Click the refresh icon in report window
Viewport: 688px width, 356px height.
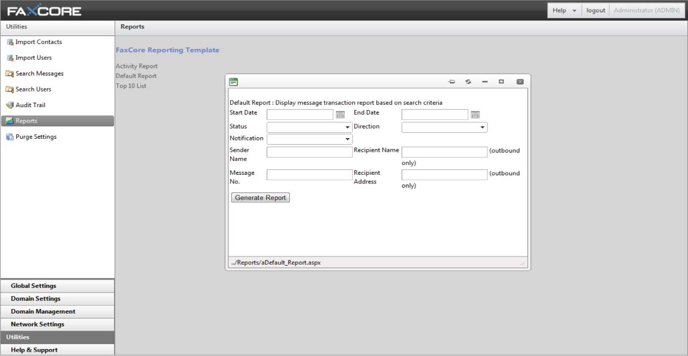click(468, 82)
